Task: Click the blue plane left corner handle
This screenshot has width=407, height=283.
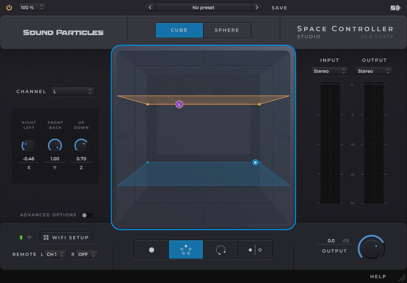Action: (x=148, y=162)
